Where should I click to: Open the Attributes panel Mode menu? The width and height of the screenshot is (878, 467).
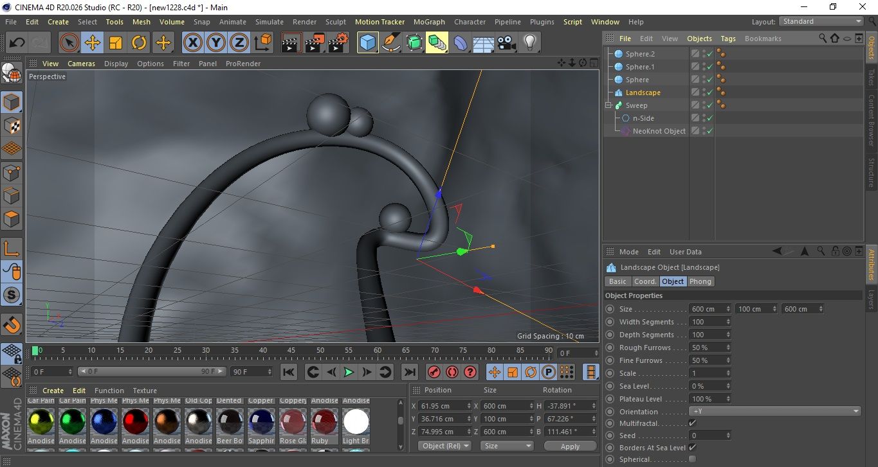[628, 252]
